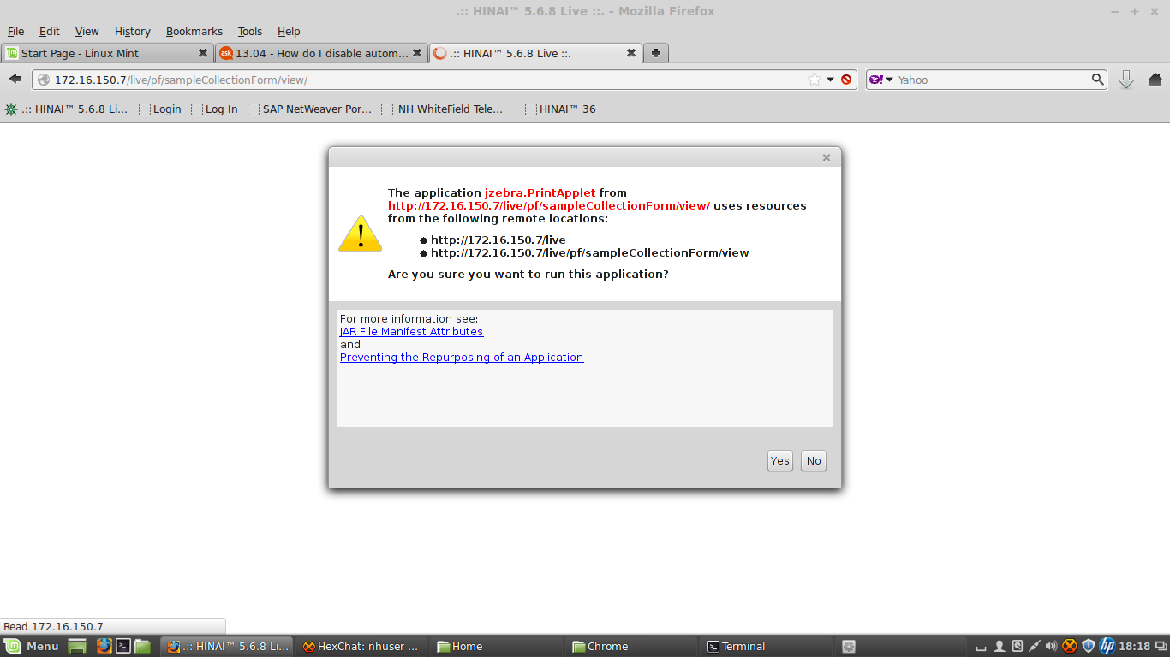Screen dimensions: 1170x657
Task: Launch Firefox from panel launcher
Action: tap(104, 646)
